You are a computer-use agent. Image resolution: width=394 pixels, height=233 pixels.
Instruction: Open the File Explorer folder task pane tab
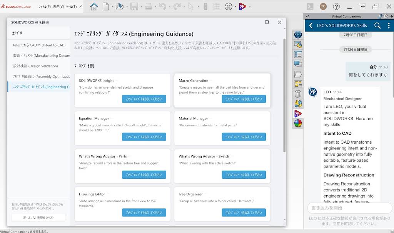298,74
